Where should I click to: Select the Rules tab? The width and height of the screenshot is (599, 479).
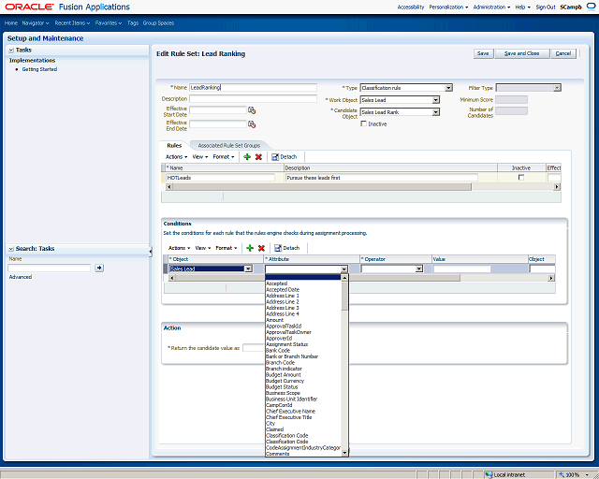tap(174, 146)
